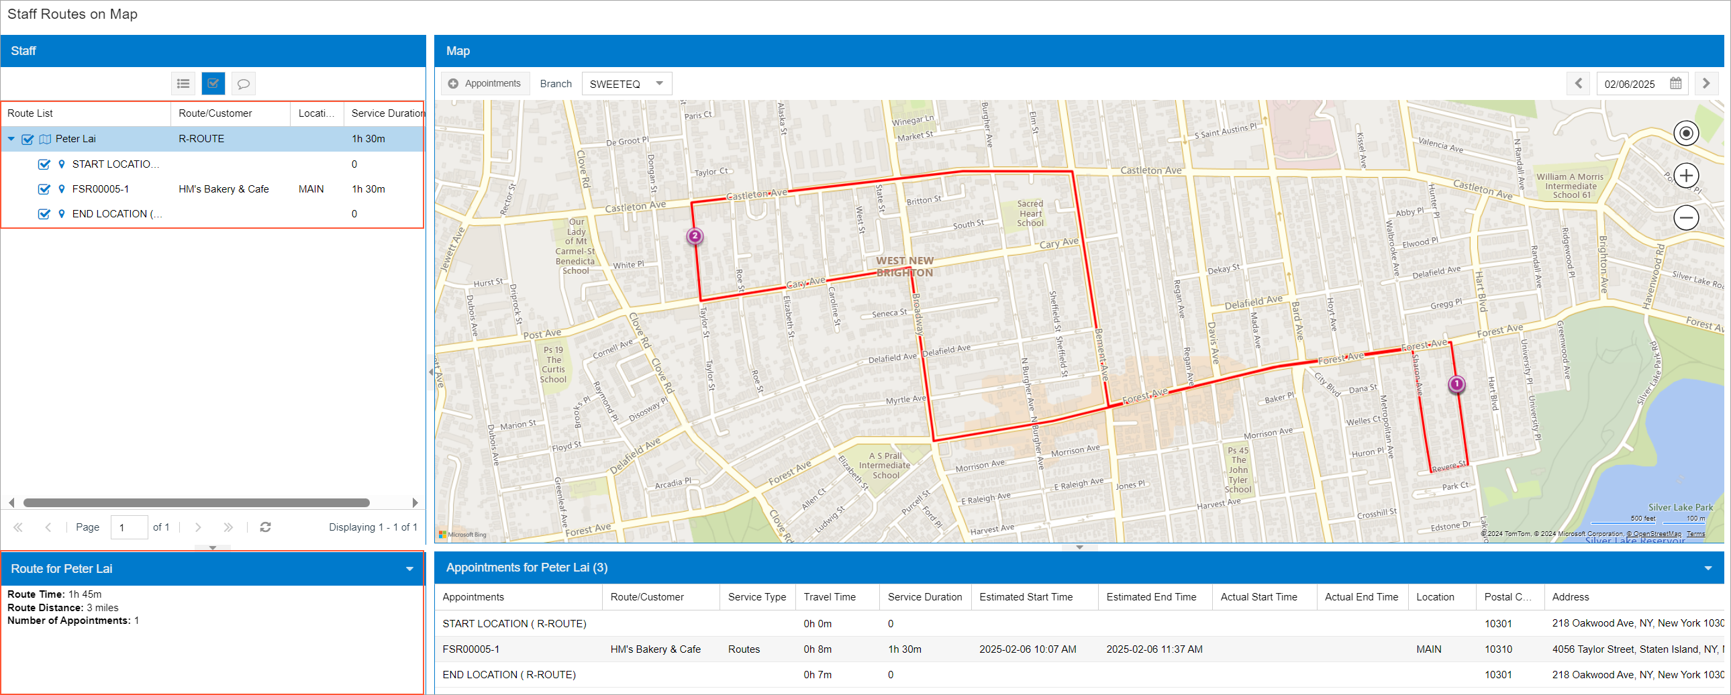Screen dimensions: 1731x695
Task: Click the comment bubble icon in Staff toolbar
Action: [x=243, y=84]
